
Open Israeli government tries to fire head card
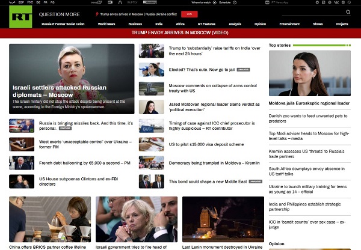137,223
